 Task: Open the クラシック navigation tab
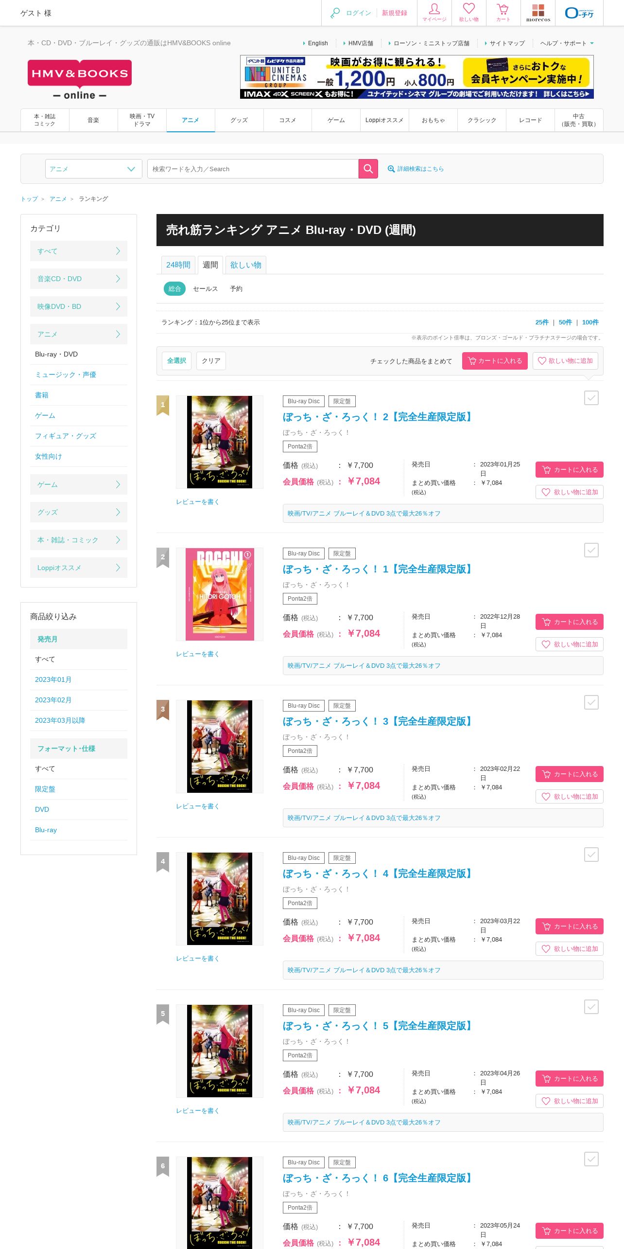tap(482, 120)
